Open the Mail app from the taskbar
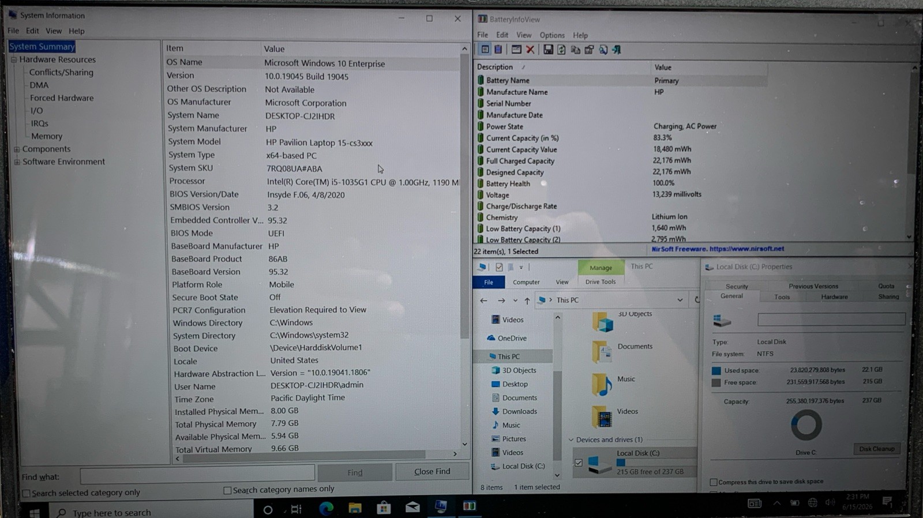This screenshot has height=518, width=923. [412, 508]
